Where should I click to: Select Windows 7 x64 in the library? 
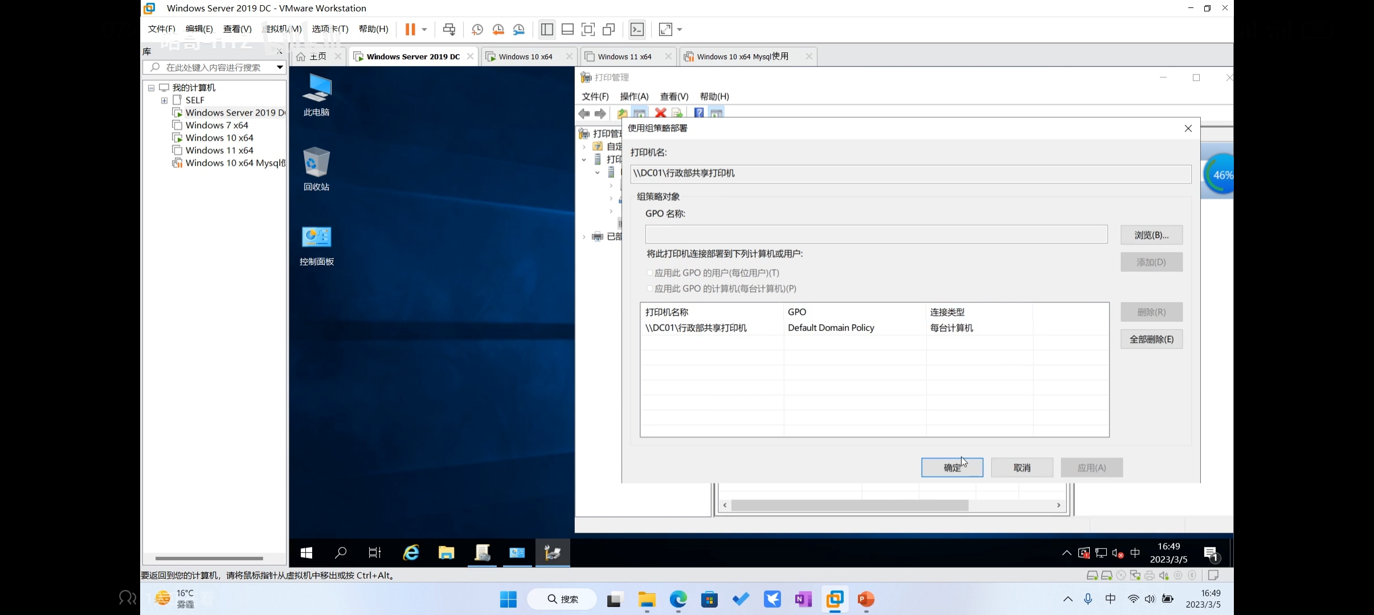pyautogui.click(x=216, y=125)
